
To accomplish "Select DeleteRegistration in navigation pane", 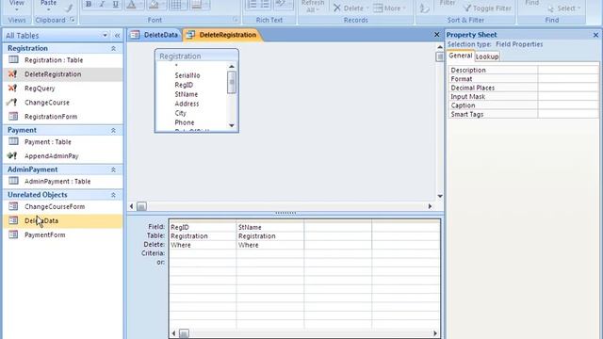I will click(53, 74).
